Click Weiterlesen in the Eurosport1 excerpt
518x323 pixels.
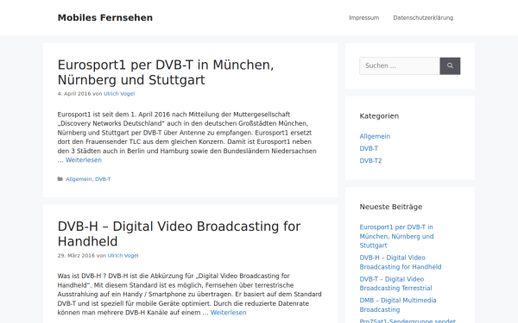84,160
